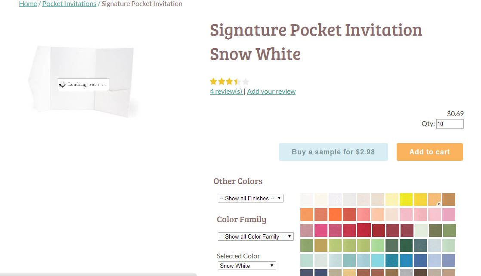Click the pocket invitation product image

pyautogui.click(x=83, y=80)
